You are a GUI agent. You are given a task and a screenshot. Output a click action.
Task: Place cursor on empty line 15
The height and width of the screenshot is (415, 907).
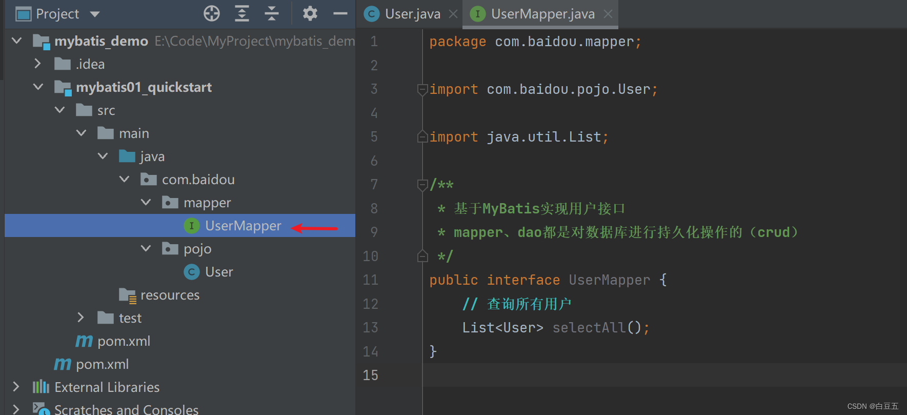coord(664,375)
